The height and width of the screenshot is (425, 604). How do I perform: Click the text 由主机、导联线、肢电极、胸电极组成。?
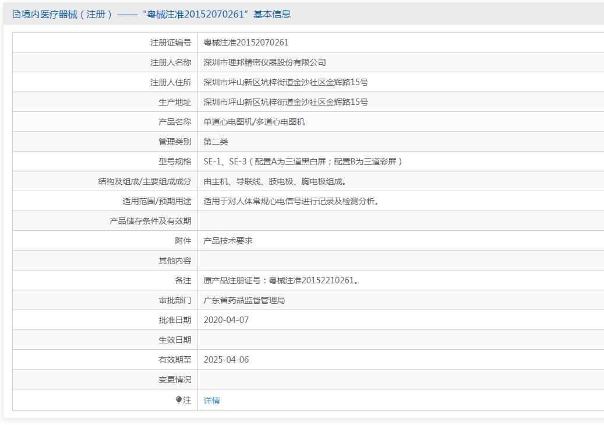pyautogui.click(x=275, y=181)
